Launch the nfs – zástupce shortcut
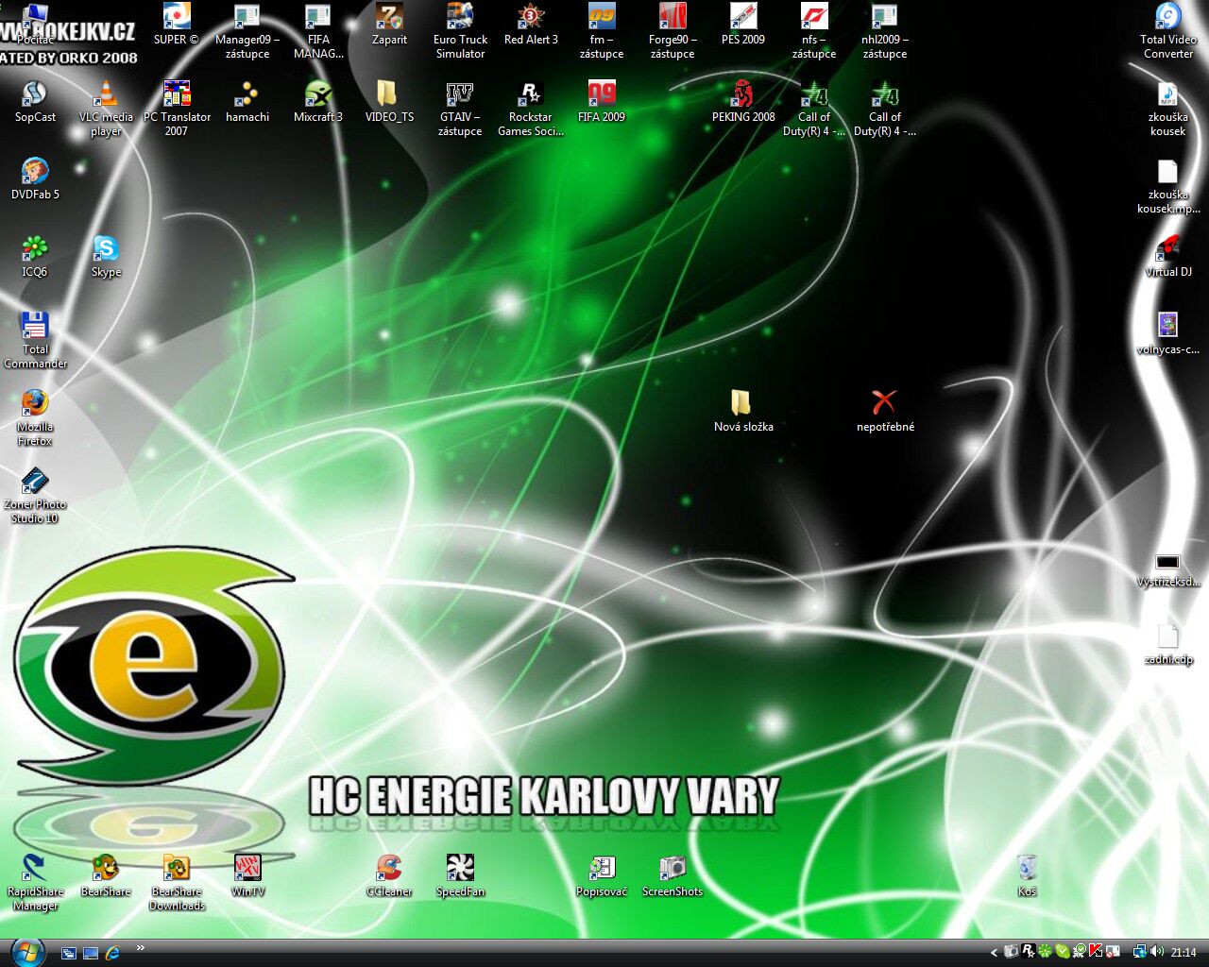 [814, 31]
